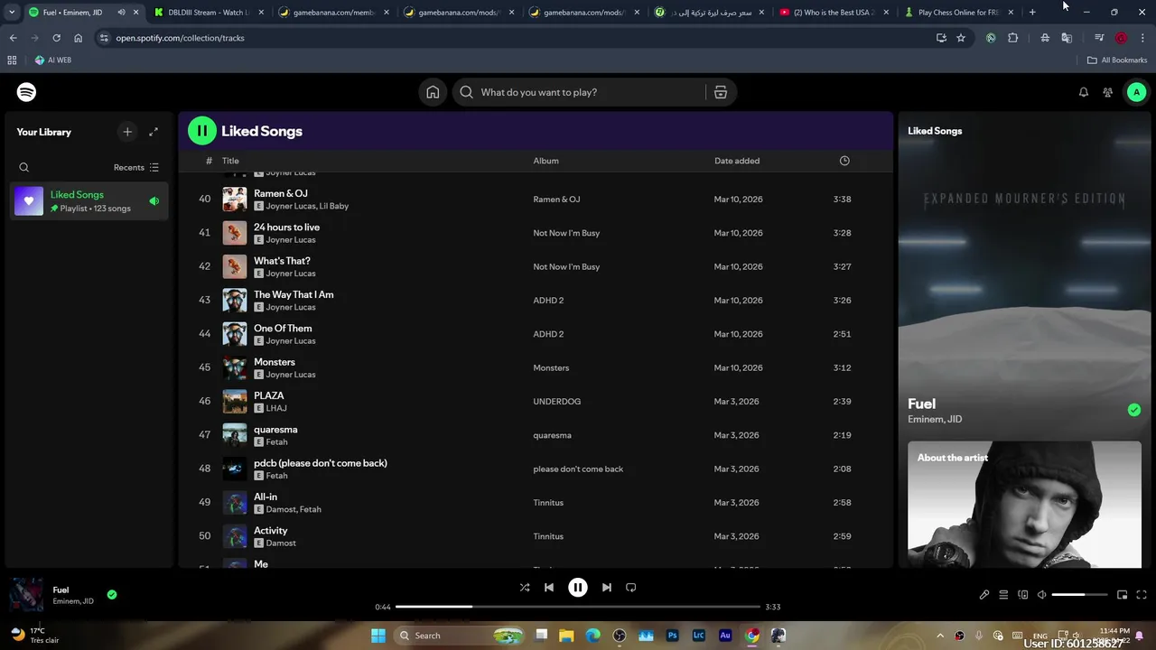Click the Spotify logo
The height and width of the screenshot is (650, 1156).
26,92
